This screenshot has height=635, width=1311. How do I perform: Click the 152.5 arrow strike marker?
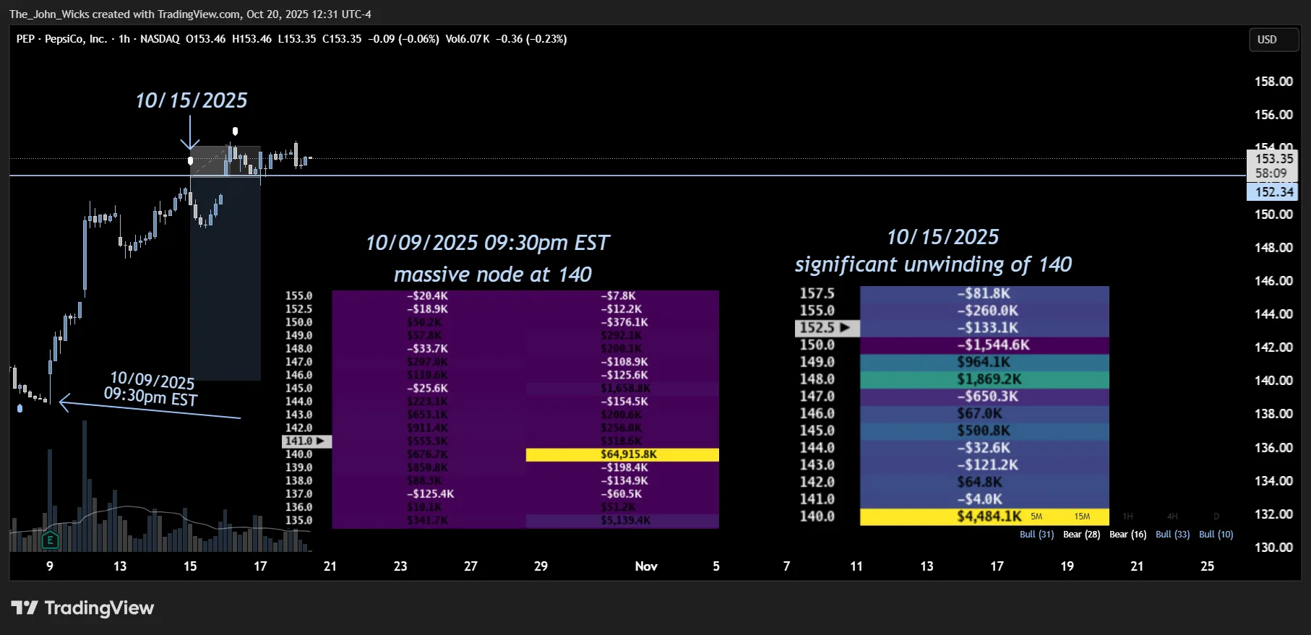(828, 328)
